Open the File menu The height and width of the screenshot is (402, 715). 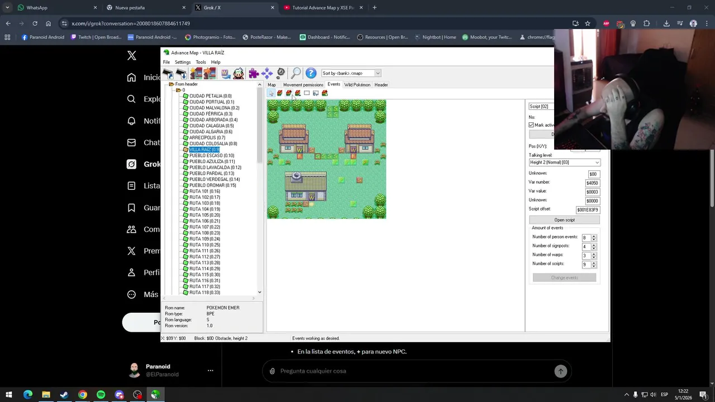[166, 62]
